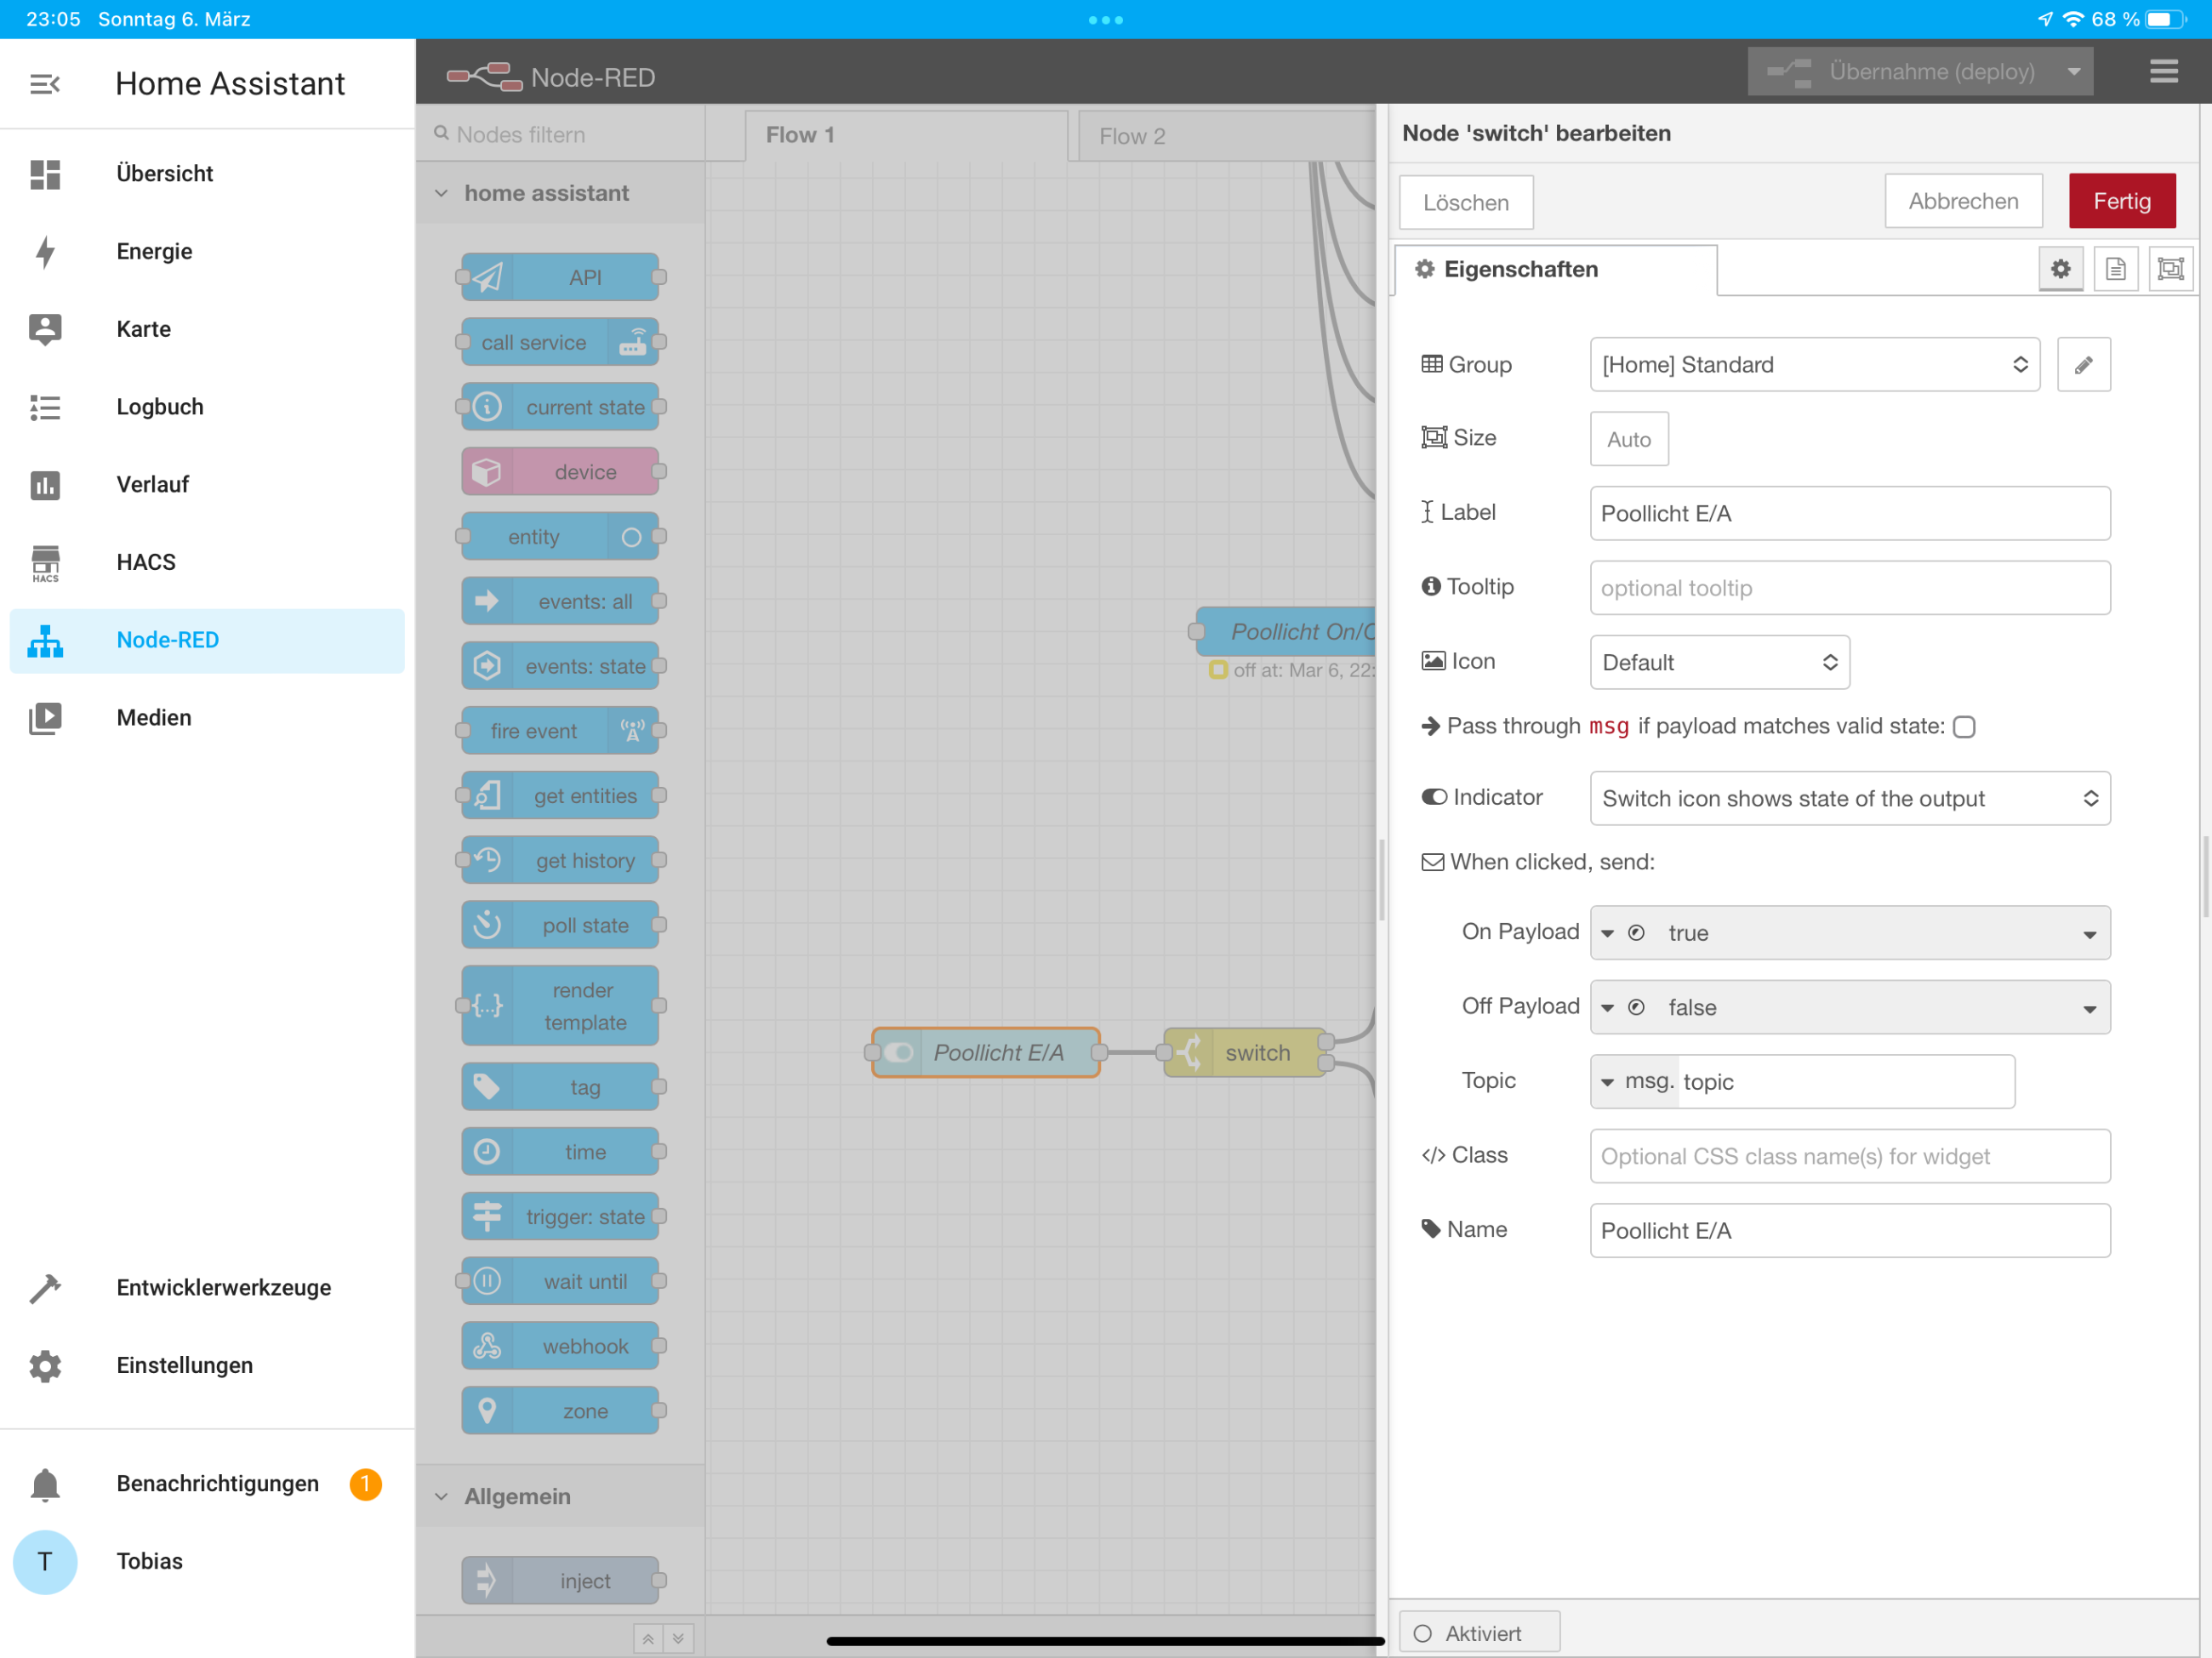2212x1658 pixels.
Task: Select the zone palette node
Action: 560,1411
